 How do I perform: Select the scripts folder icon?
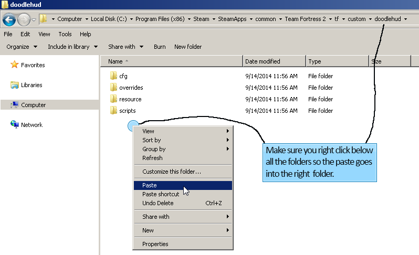tap(113, 111)
